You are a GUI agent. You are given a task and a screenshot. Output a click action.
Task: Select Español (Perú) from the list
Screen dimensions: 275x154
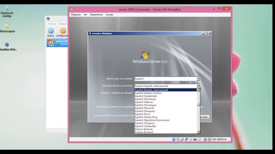click(165, 114)
